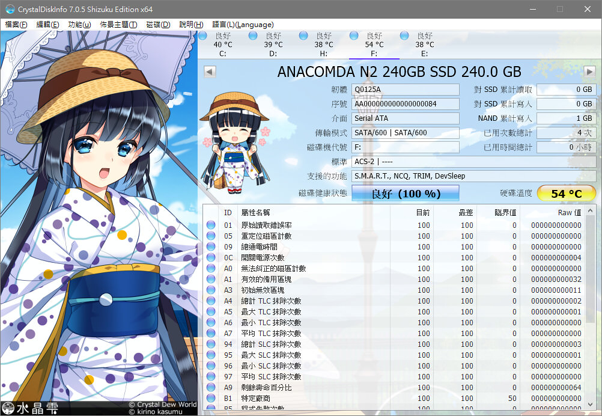This screenshot has width=602, height=416.
Task: Click the status orb of attribute 97
Action: tap(211, 376)
